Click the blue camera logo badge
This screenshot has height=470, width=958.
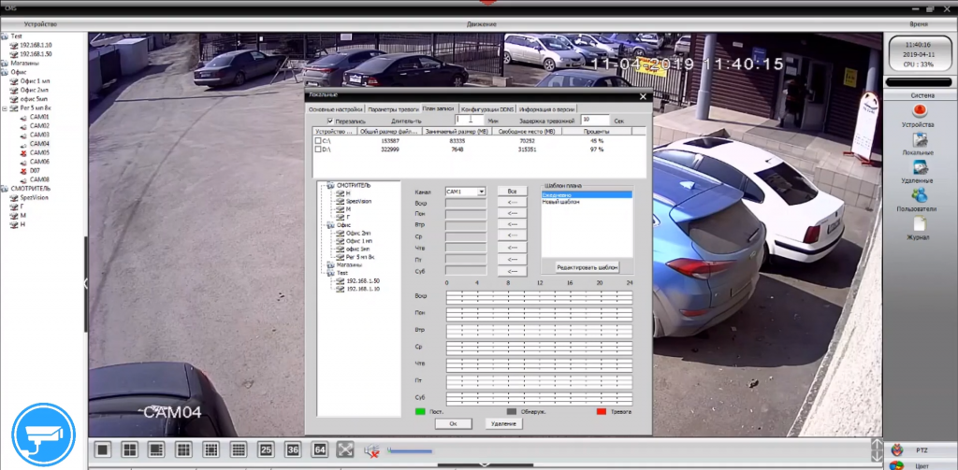pos(43,434)
